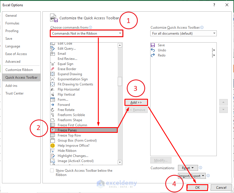Image resolution: width=234 pixels, height=193 pixels.
Task: Open the Reset customizations dropdown
Action: (188, 168)
